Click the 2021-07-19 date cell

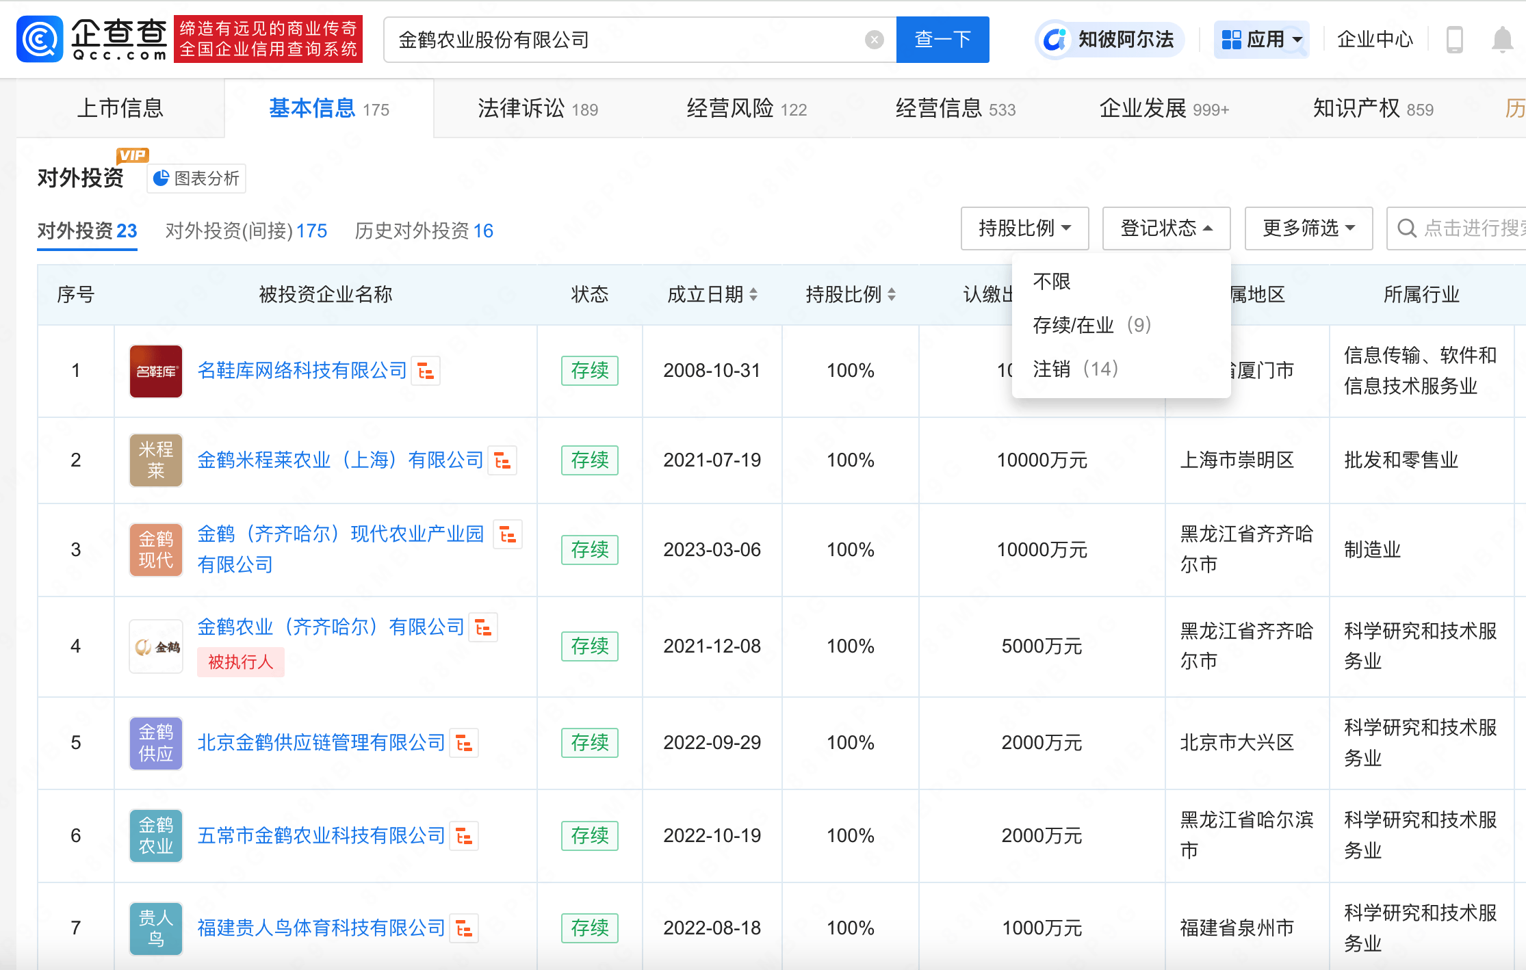(712, 460)
